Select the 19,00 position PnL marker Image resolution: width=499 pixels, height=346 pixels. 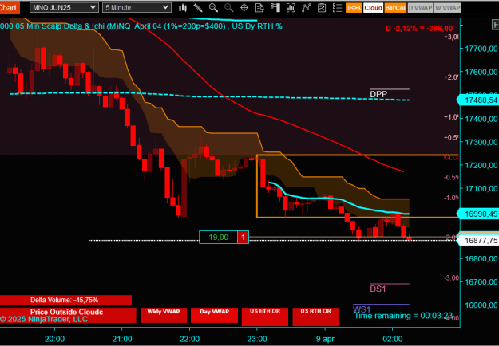(x=218, y=237)
